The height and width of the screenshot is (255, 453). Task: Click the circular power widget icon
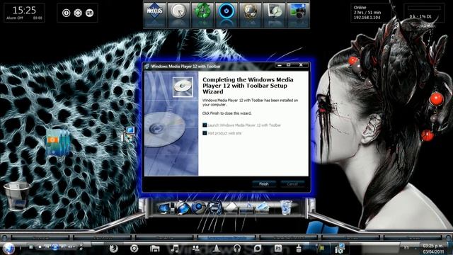66,13
